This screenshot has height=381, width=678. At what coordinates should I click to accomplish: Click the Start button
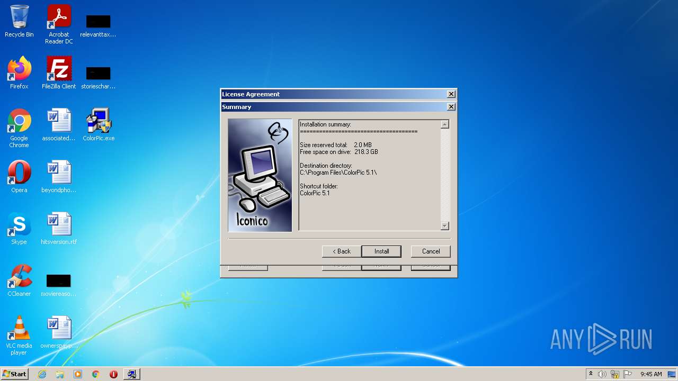14,374
